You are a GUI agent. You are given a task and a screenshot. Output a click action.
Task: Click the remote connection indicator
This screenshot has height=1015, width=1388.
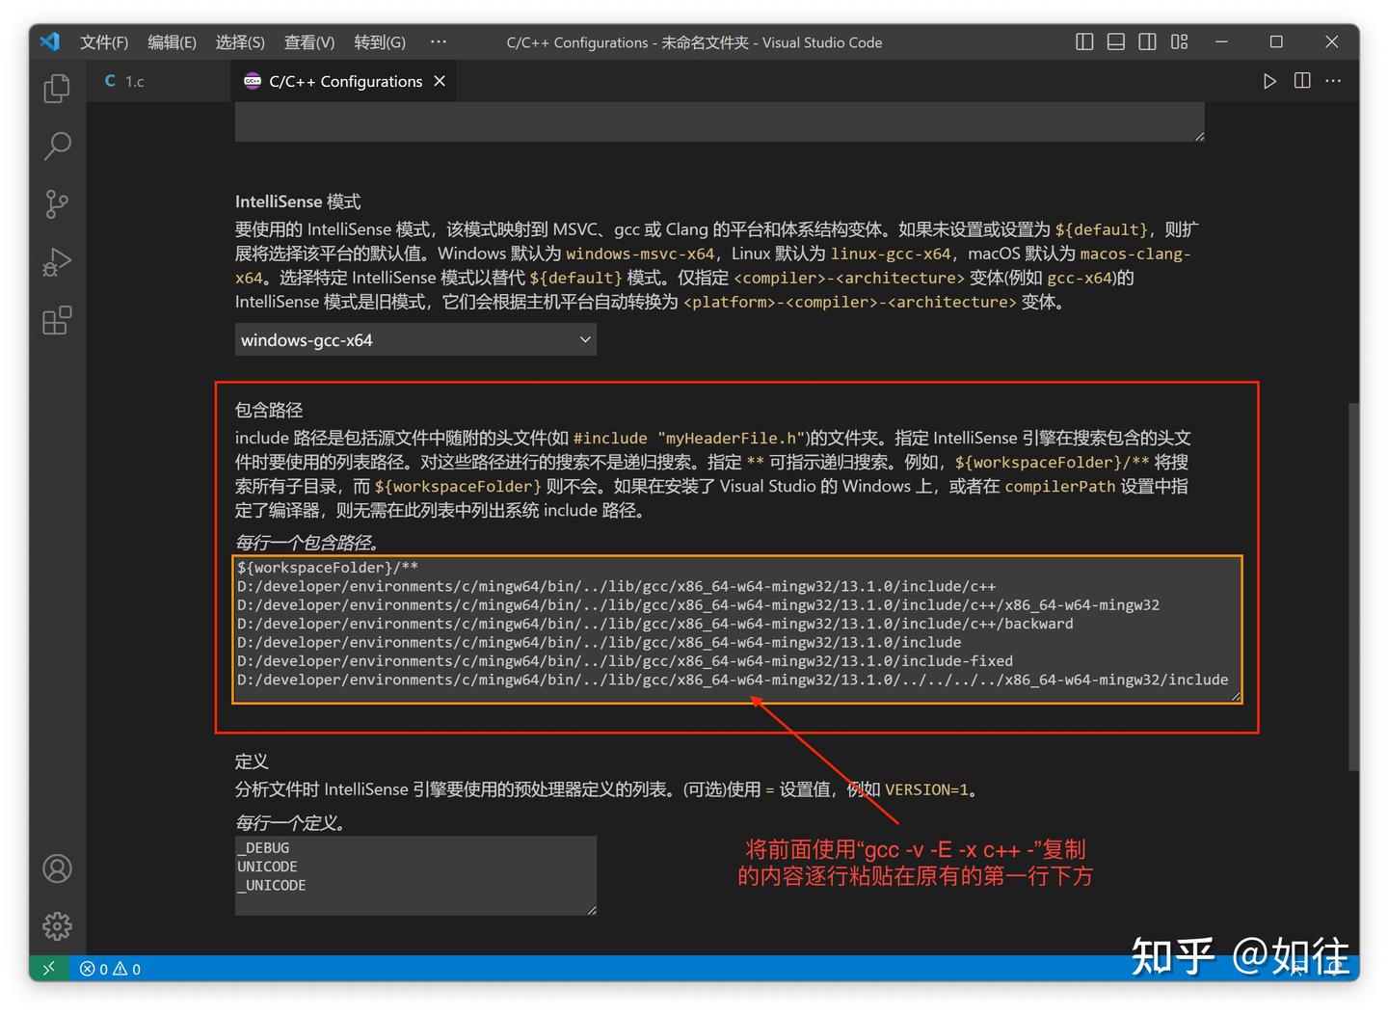click(48, 968)
